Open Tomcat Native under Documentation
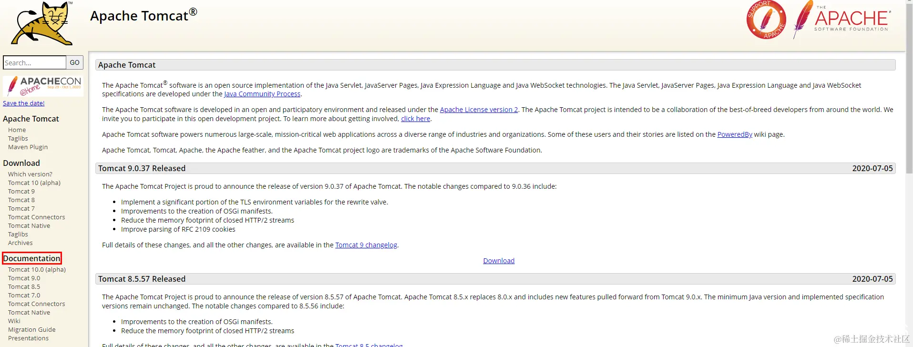This screenshot has width=913, height=347. coord(29,312)
